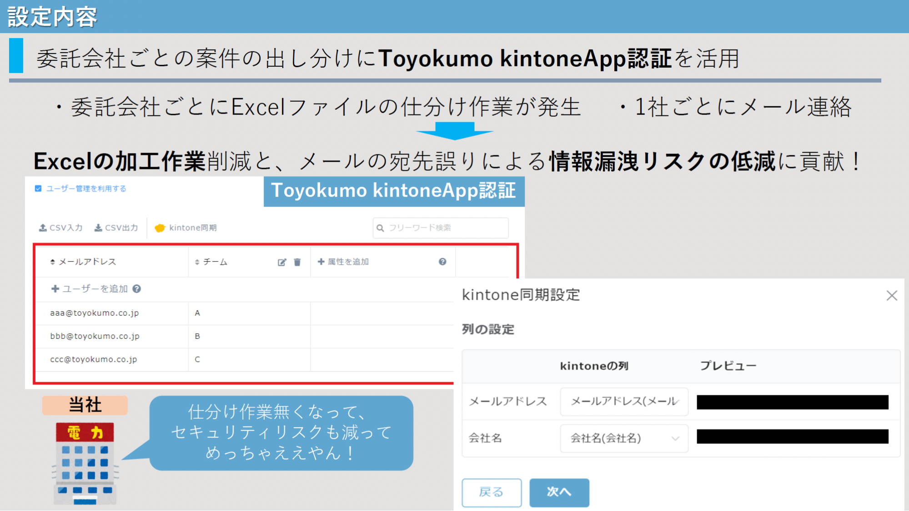Image resolution: width=909 pixels, height=511 pixels.
Task: Open help icon beside ユーザーを追加
Action: [x=136, y=289]
